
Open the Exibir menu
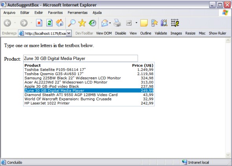pos(39,13)
